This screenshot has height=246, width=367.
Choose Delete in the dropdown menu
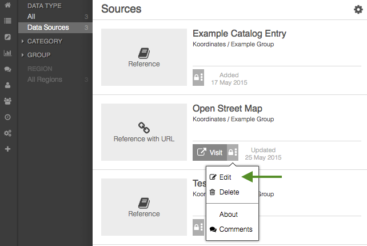tap(229, 192)
